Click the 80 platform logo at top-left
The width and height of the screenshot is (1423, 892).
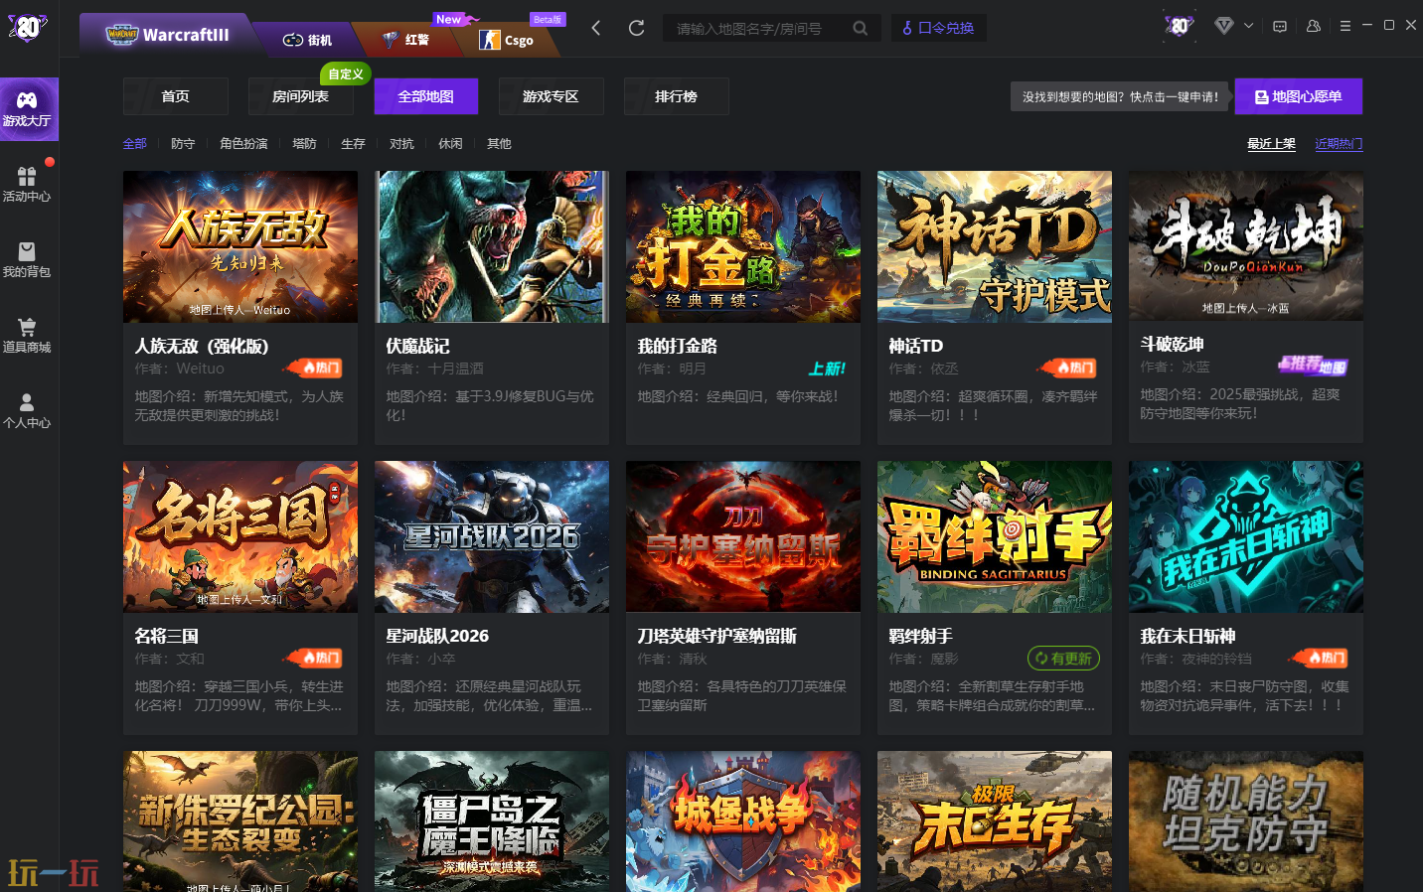tap(28, 28)
